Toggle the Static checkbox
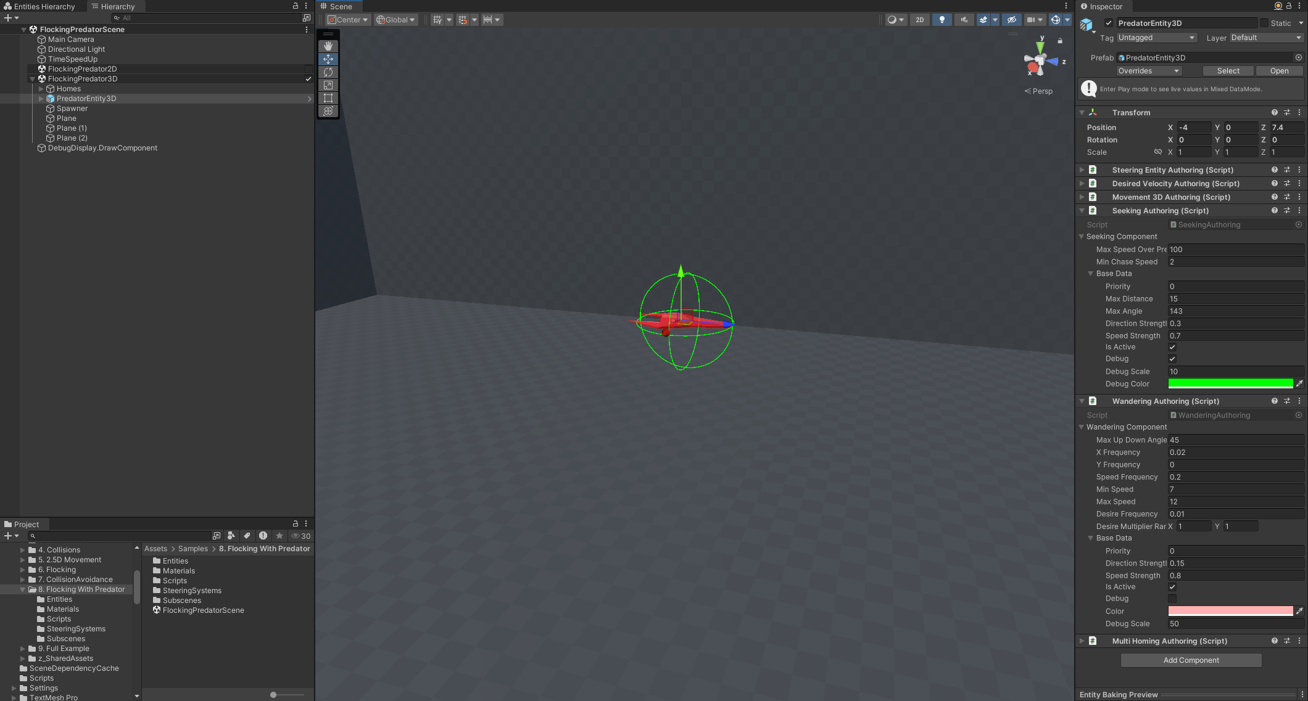 [1264, 23]
